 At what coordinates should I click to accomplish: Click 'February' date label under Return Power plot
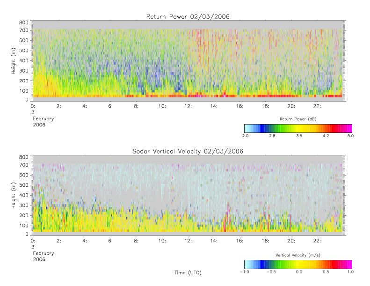44,119
